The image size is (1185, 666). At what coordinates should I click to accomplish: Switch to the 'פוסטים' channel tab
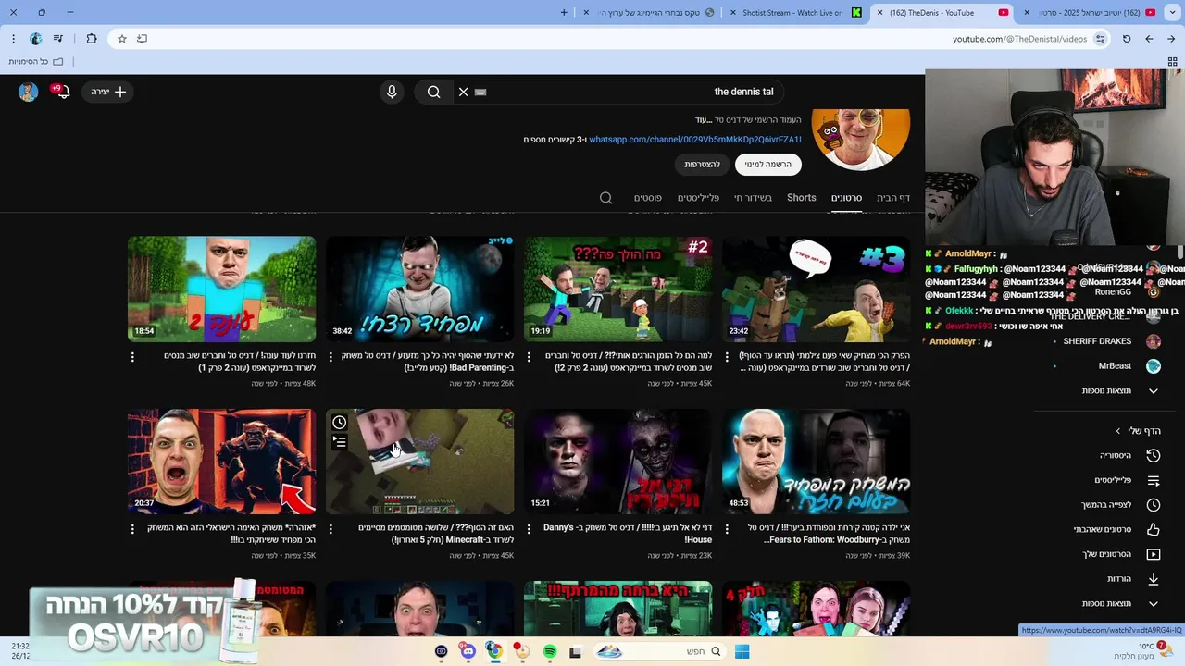pos(647,198)
